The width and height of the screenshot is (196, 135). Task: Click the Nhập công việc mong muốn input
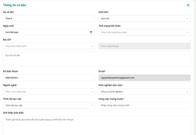pos(144,105)
